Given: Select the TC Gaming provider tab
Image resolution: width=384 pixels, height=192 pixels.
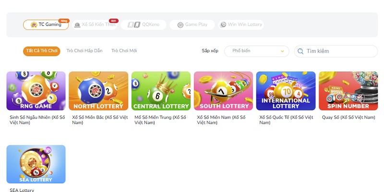Looking at the screenshot, I should pos(46,25).
